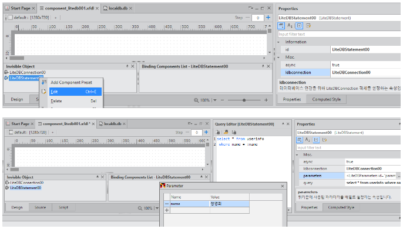Click Input filter text field in lower Properties
Image resolution: width=403 pixels, height=229 pixels.
tap(348, 147)
